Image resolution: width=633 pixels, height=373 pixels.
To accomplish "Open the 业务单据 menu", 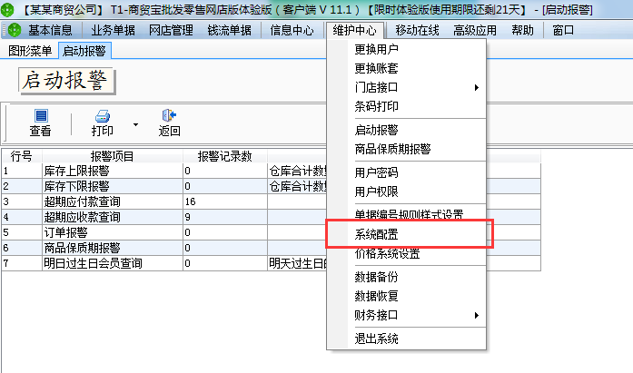I will [x=113, y=30].
